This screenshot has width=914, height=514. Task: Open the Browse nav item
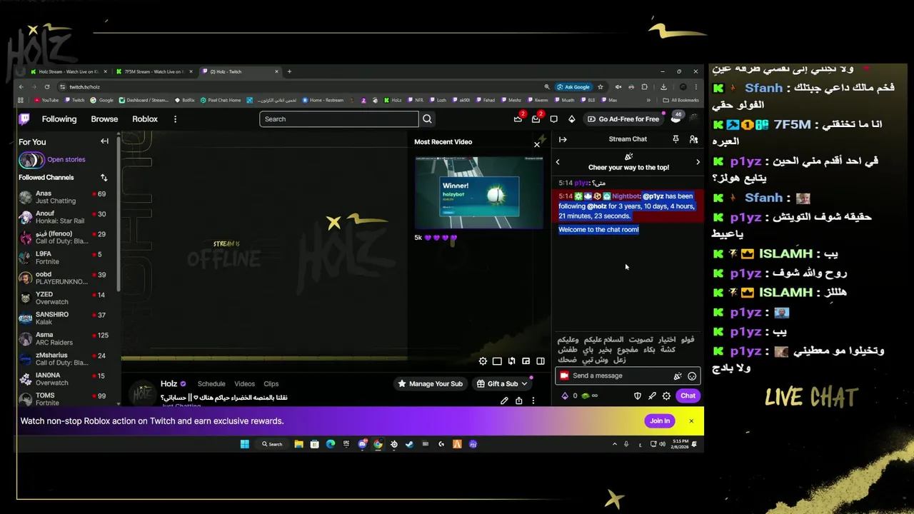click(x=104, y=119)
